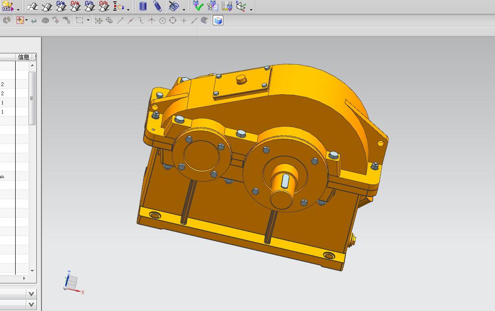Open the red crosshair selection filter icon

(x=20, y=21)
